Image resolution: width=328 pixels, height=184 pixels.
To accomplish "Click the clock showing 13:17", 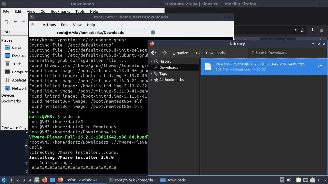I will (x=322, y=180).
